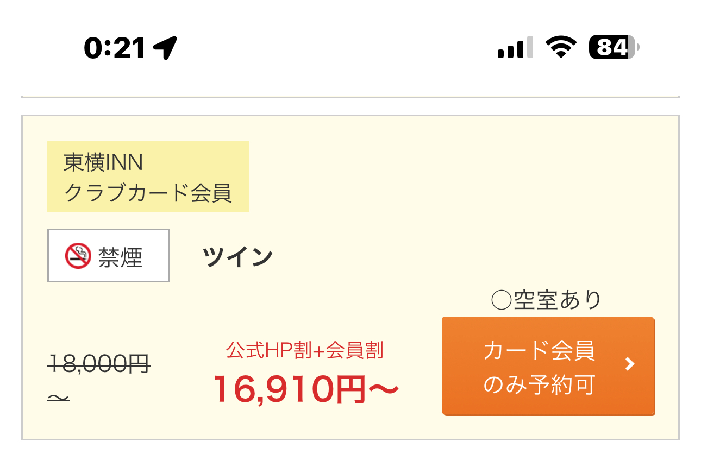Tap the circle symbol before 空室あり
Image resolution: width=701 pixels, height=454 pixels.
(x=501, y=300)
